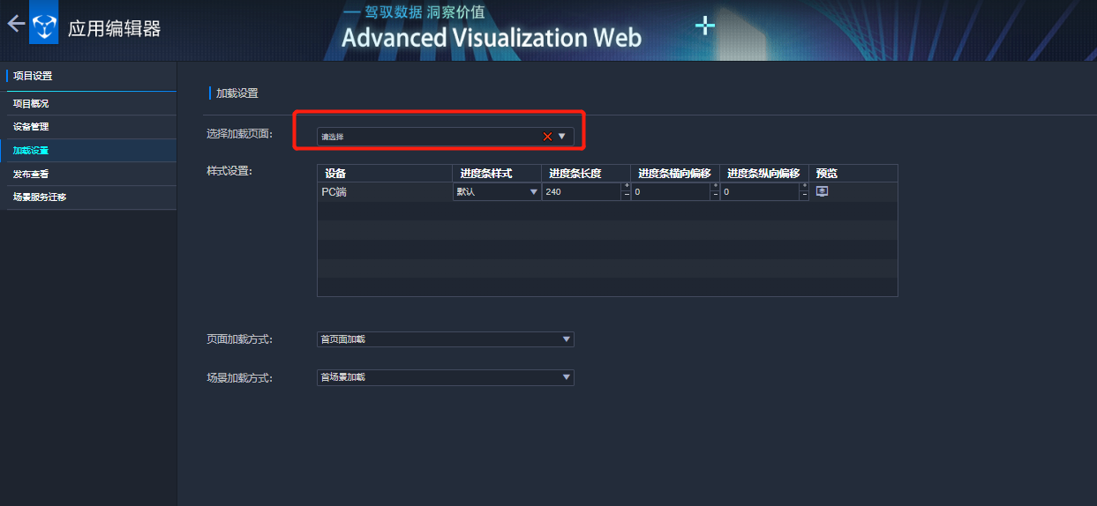This screenshot has height=506, width=1097.
Task: Click the 加载设置 section heading
Action: 237,93
